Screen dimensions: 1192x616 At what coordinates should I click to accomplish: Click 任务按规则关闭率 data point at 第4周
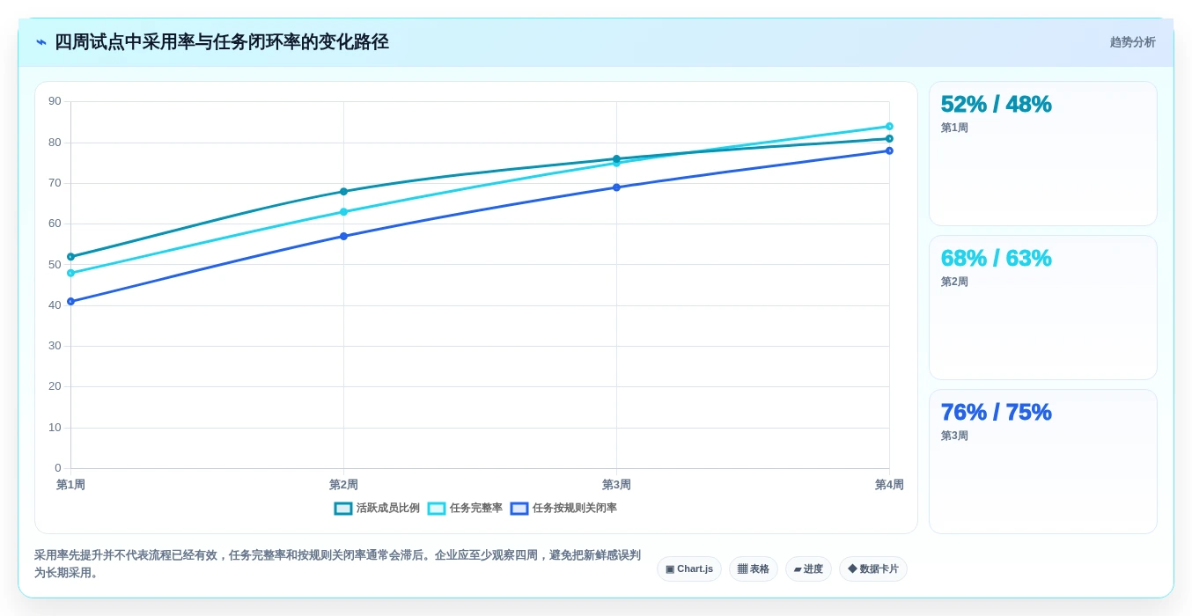pos(889,150)
